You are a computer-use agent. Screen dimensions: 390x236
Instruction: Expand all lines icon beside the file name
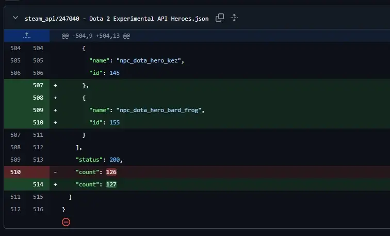pos(234,18)
